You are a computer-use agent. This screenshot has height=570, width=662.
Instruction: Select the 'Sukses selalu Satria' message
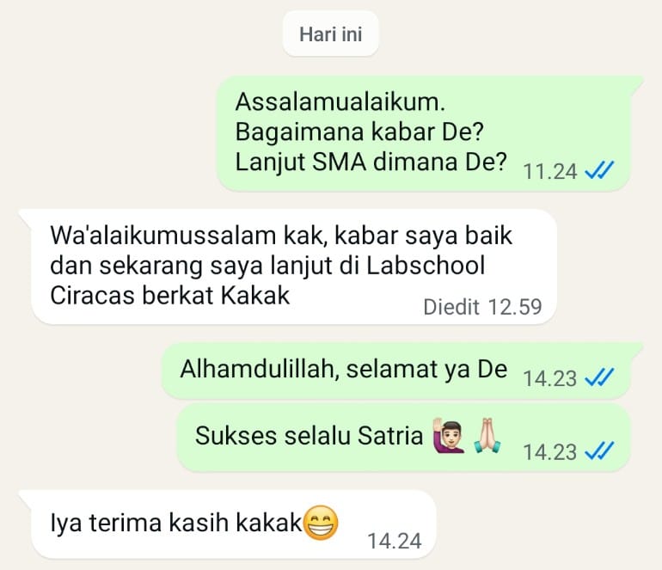[x=404, y=438]
